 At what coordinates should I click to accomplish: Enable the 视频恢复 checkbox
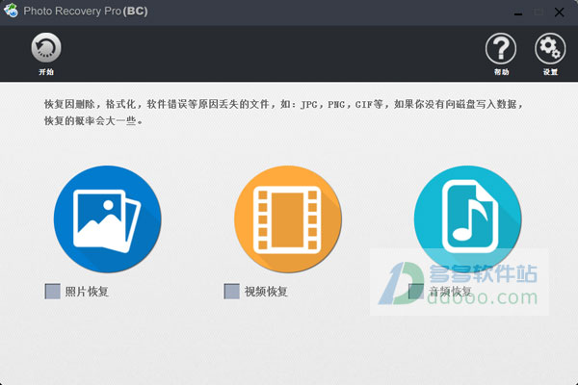coord(231,291)
